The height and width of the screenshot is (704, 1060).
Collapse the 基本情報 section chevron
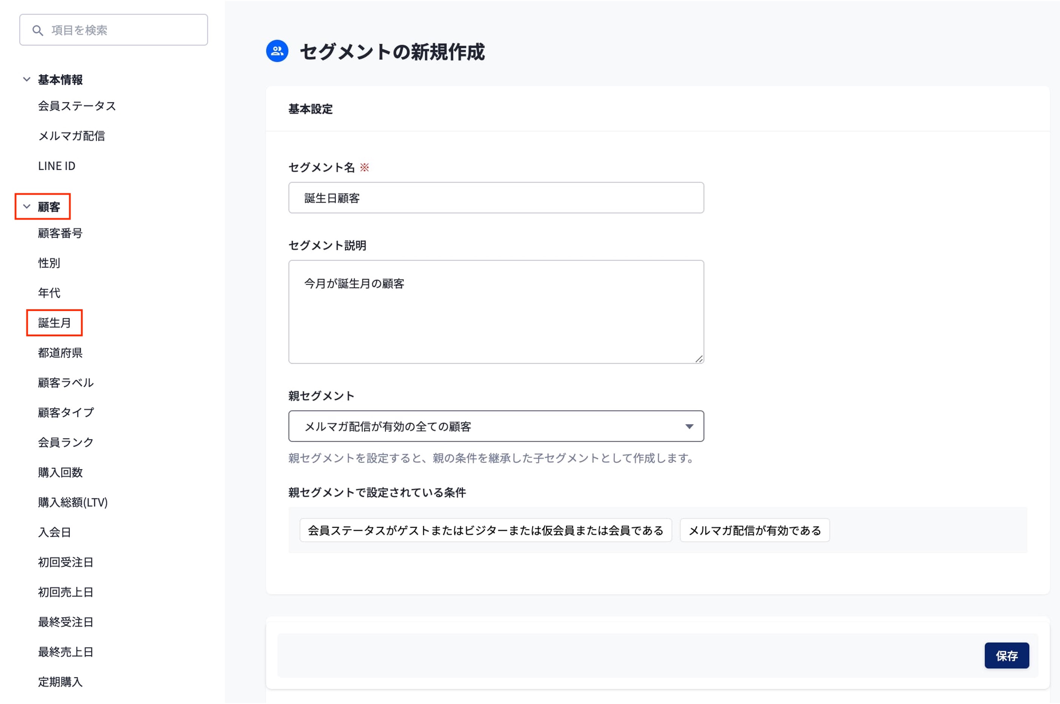[27, 80]
